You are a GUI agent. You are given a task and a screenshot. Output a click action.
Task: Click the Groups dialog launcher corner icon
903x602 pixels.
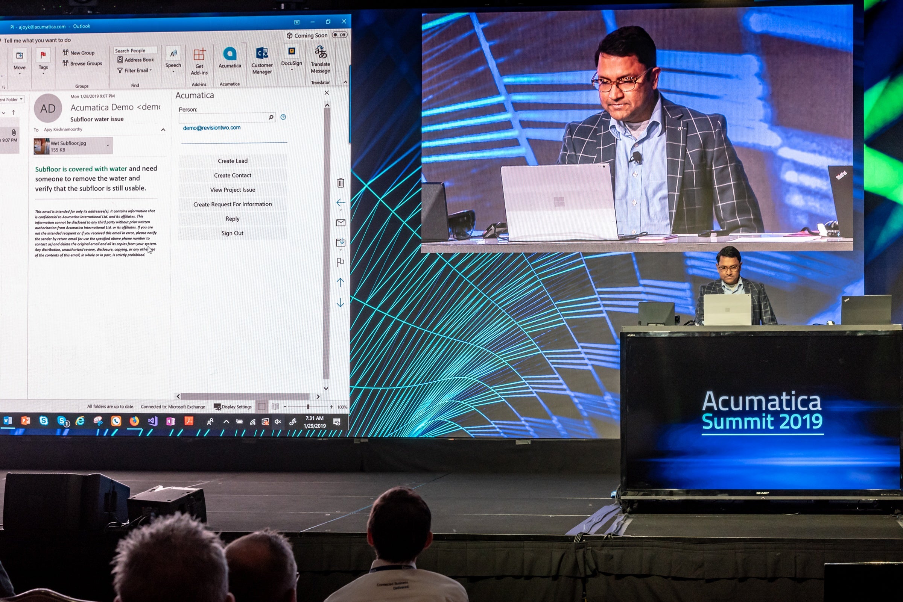coord(3,87)
